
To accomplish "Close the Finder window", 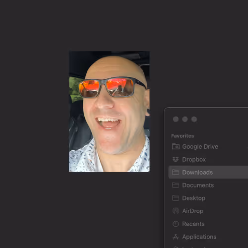I will pyautogui.click(x=176, y=119).
